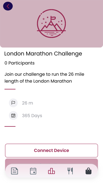Tap the divider line below 365 Days

coord(10,126)
